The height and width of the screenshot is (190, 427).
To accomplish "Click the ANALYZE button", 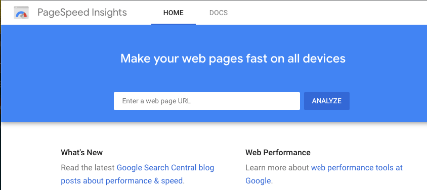I will (x=326, y=101).
